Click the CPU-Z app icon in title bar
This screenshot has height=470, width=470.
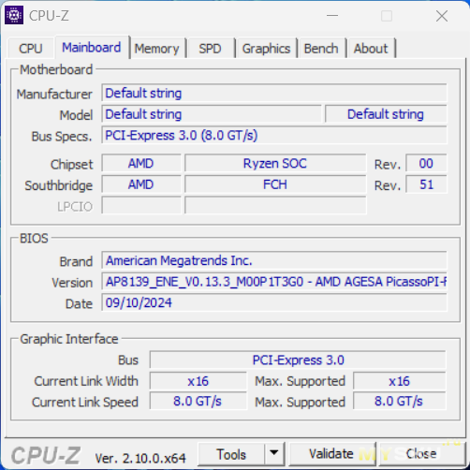point(14,15)
